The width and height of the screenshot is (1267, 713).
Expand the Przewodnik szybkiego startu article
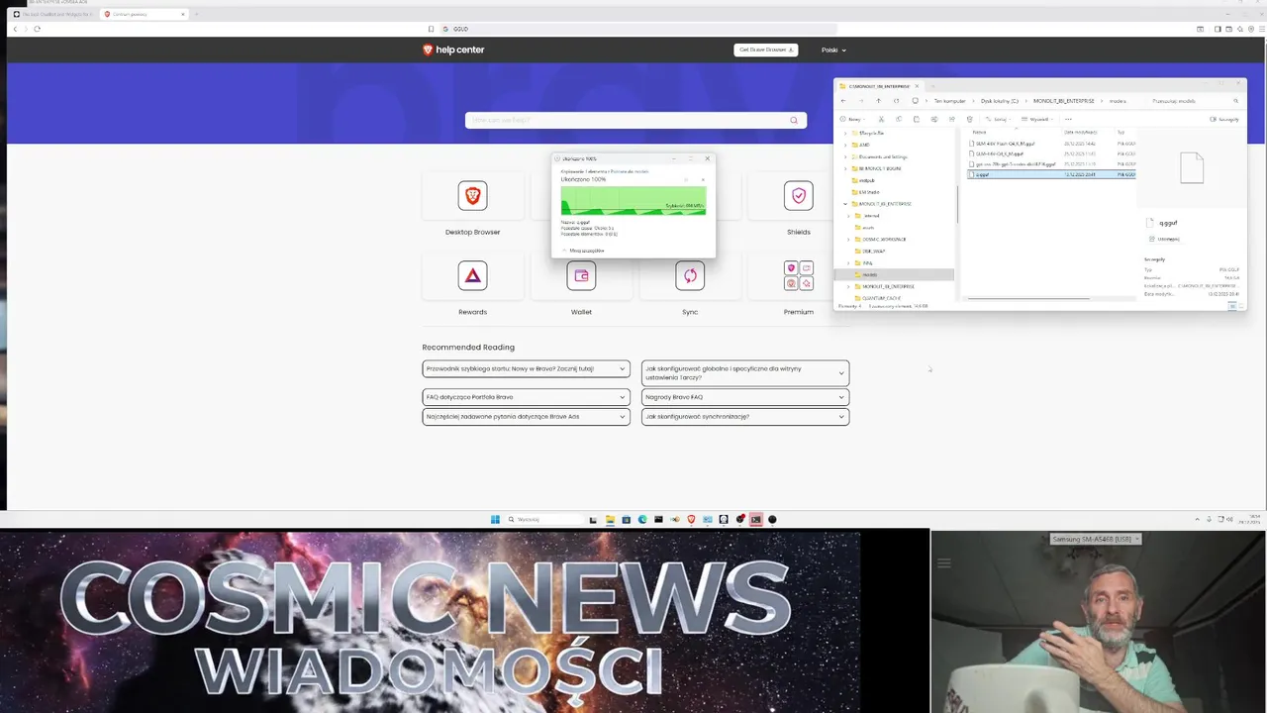pos(526,368)
